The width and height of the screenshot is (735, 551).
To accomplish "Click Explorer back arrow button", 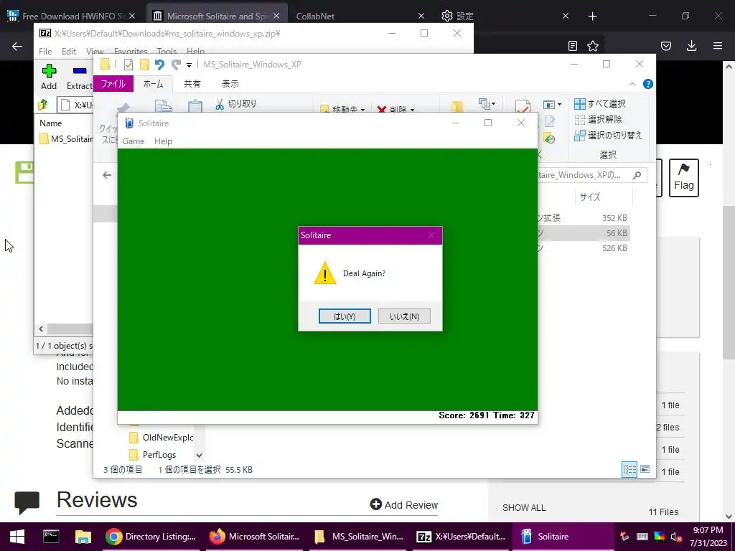I will 107,175.
